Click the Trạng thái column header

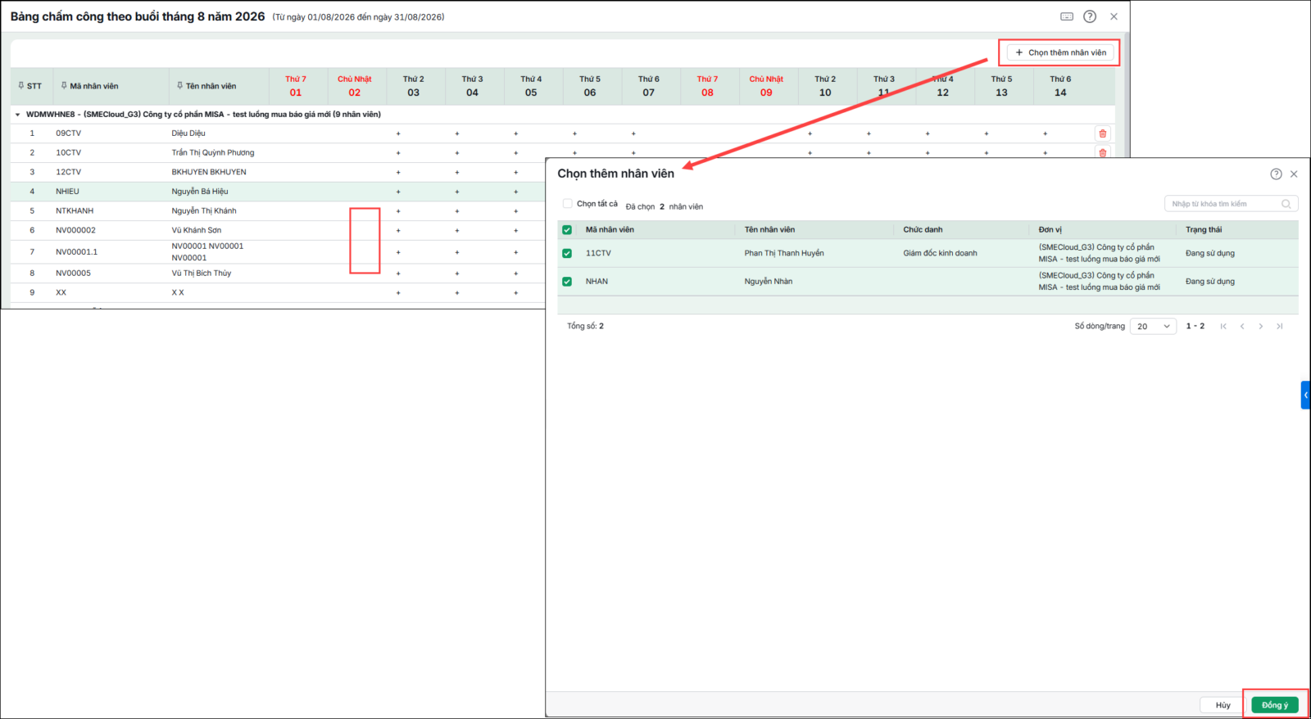[1203, 230]
